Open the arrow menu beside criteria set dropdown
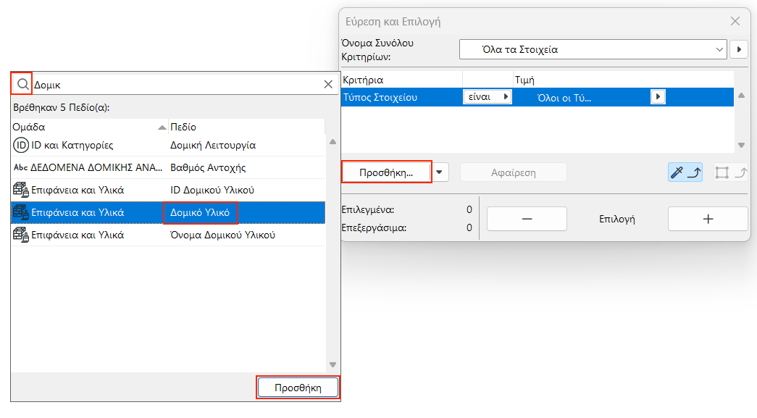This screenshot has height=418, width=757. [x=738, y=50]
